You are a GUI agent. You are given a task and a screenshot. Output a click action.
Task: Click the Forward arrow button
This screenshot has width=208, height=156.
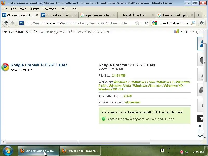pyautogui.click(x=13, y=23)
